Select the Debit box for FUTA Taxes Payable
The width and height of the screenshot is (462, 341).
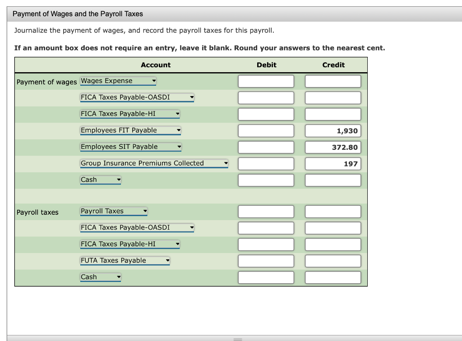coord(266,261)
